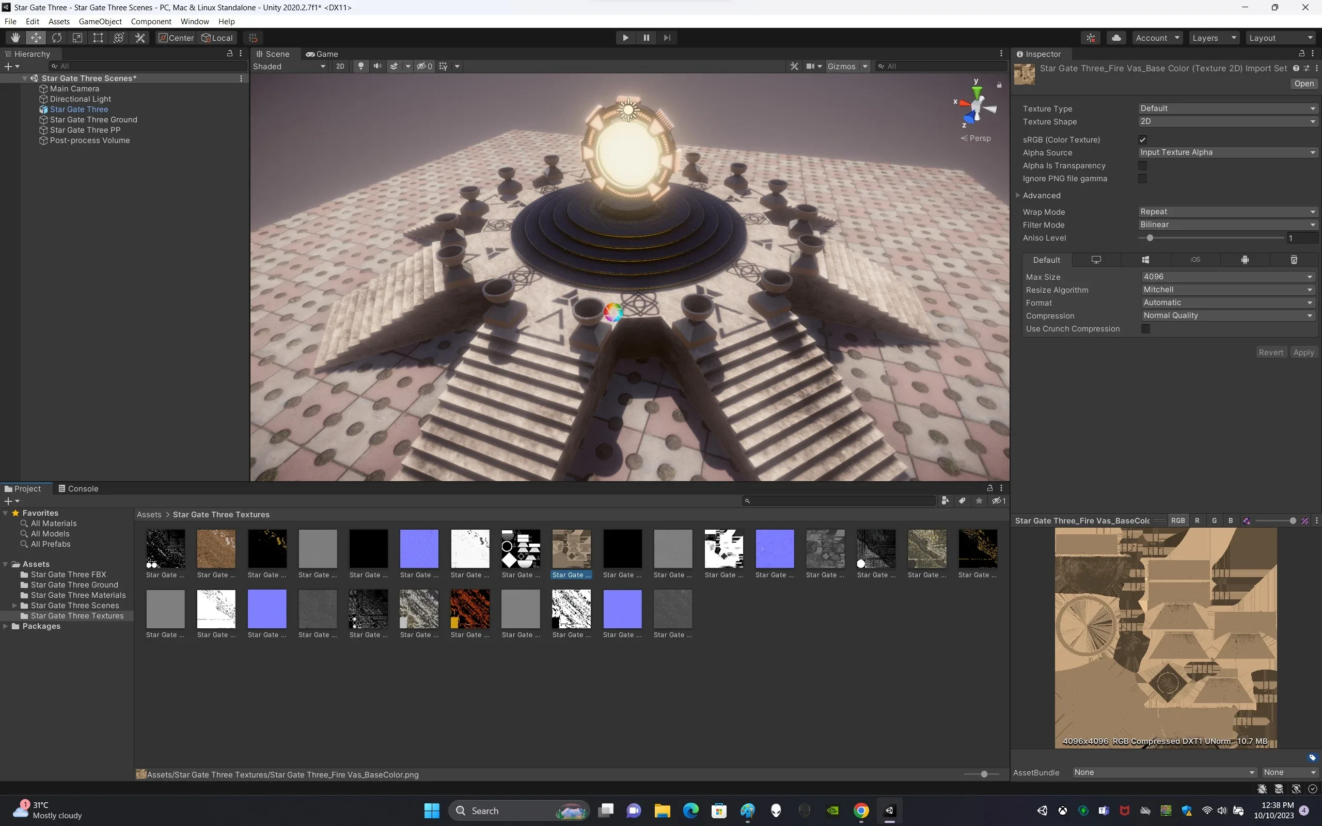Select the Scale tool
1322x826 pixels.
77,38
